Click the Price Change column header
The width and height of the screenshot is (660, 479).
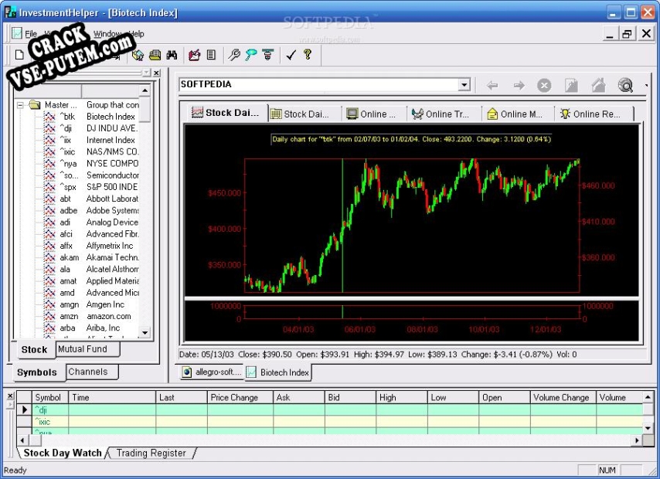pos(240,397)
